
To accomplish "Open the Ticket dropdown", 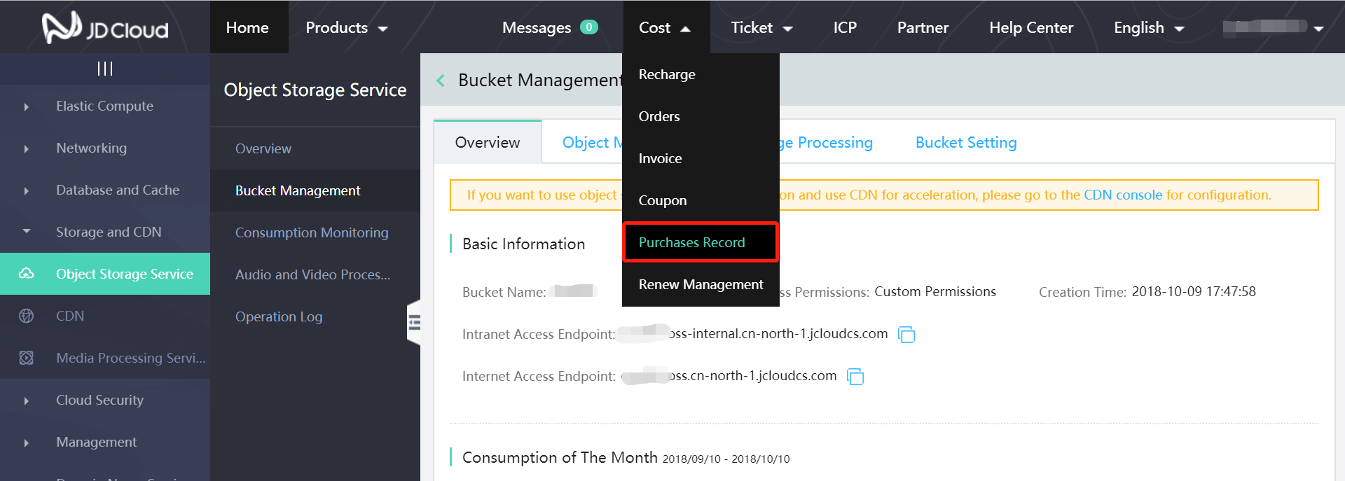I will pos(761,27).
